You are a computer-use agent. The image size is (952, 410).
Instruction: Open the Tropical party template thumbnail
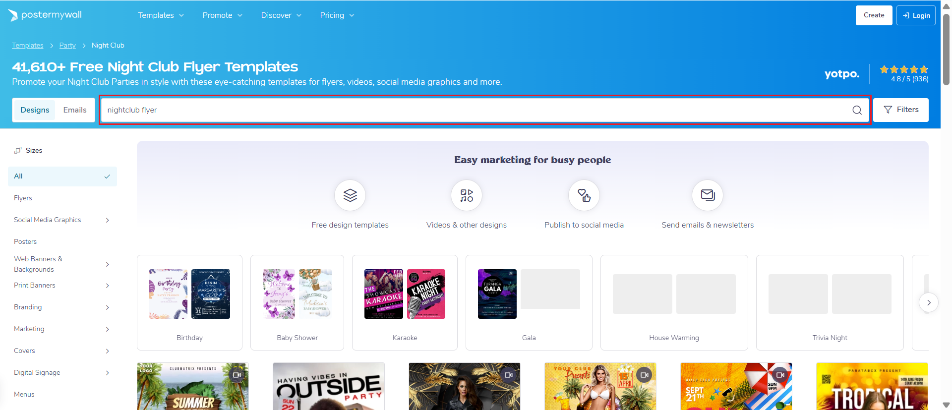[x=872, y=386]
